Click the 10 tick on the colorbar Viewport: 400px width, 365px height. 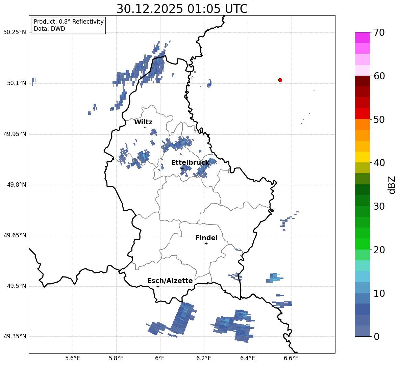(379, 293)
